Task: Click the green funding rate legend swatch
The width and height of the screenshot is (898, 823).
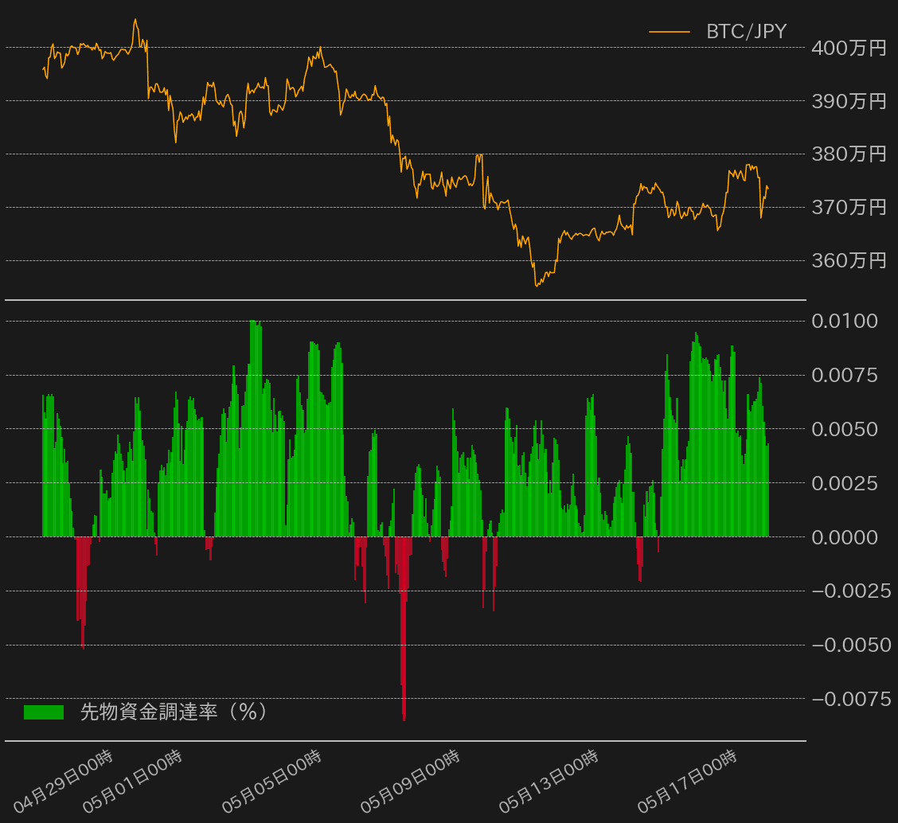Action: point(44,712)
